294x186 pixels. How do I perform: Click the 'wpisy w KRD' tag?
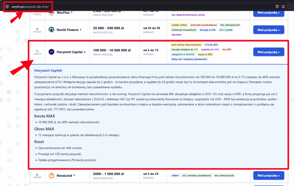tap(205, 54)
